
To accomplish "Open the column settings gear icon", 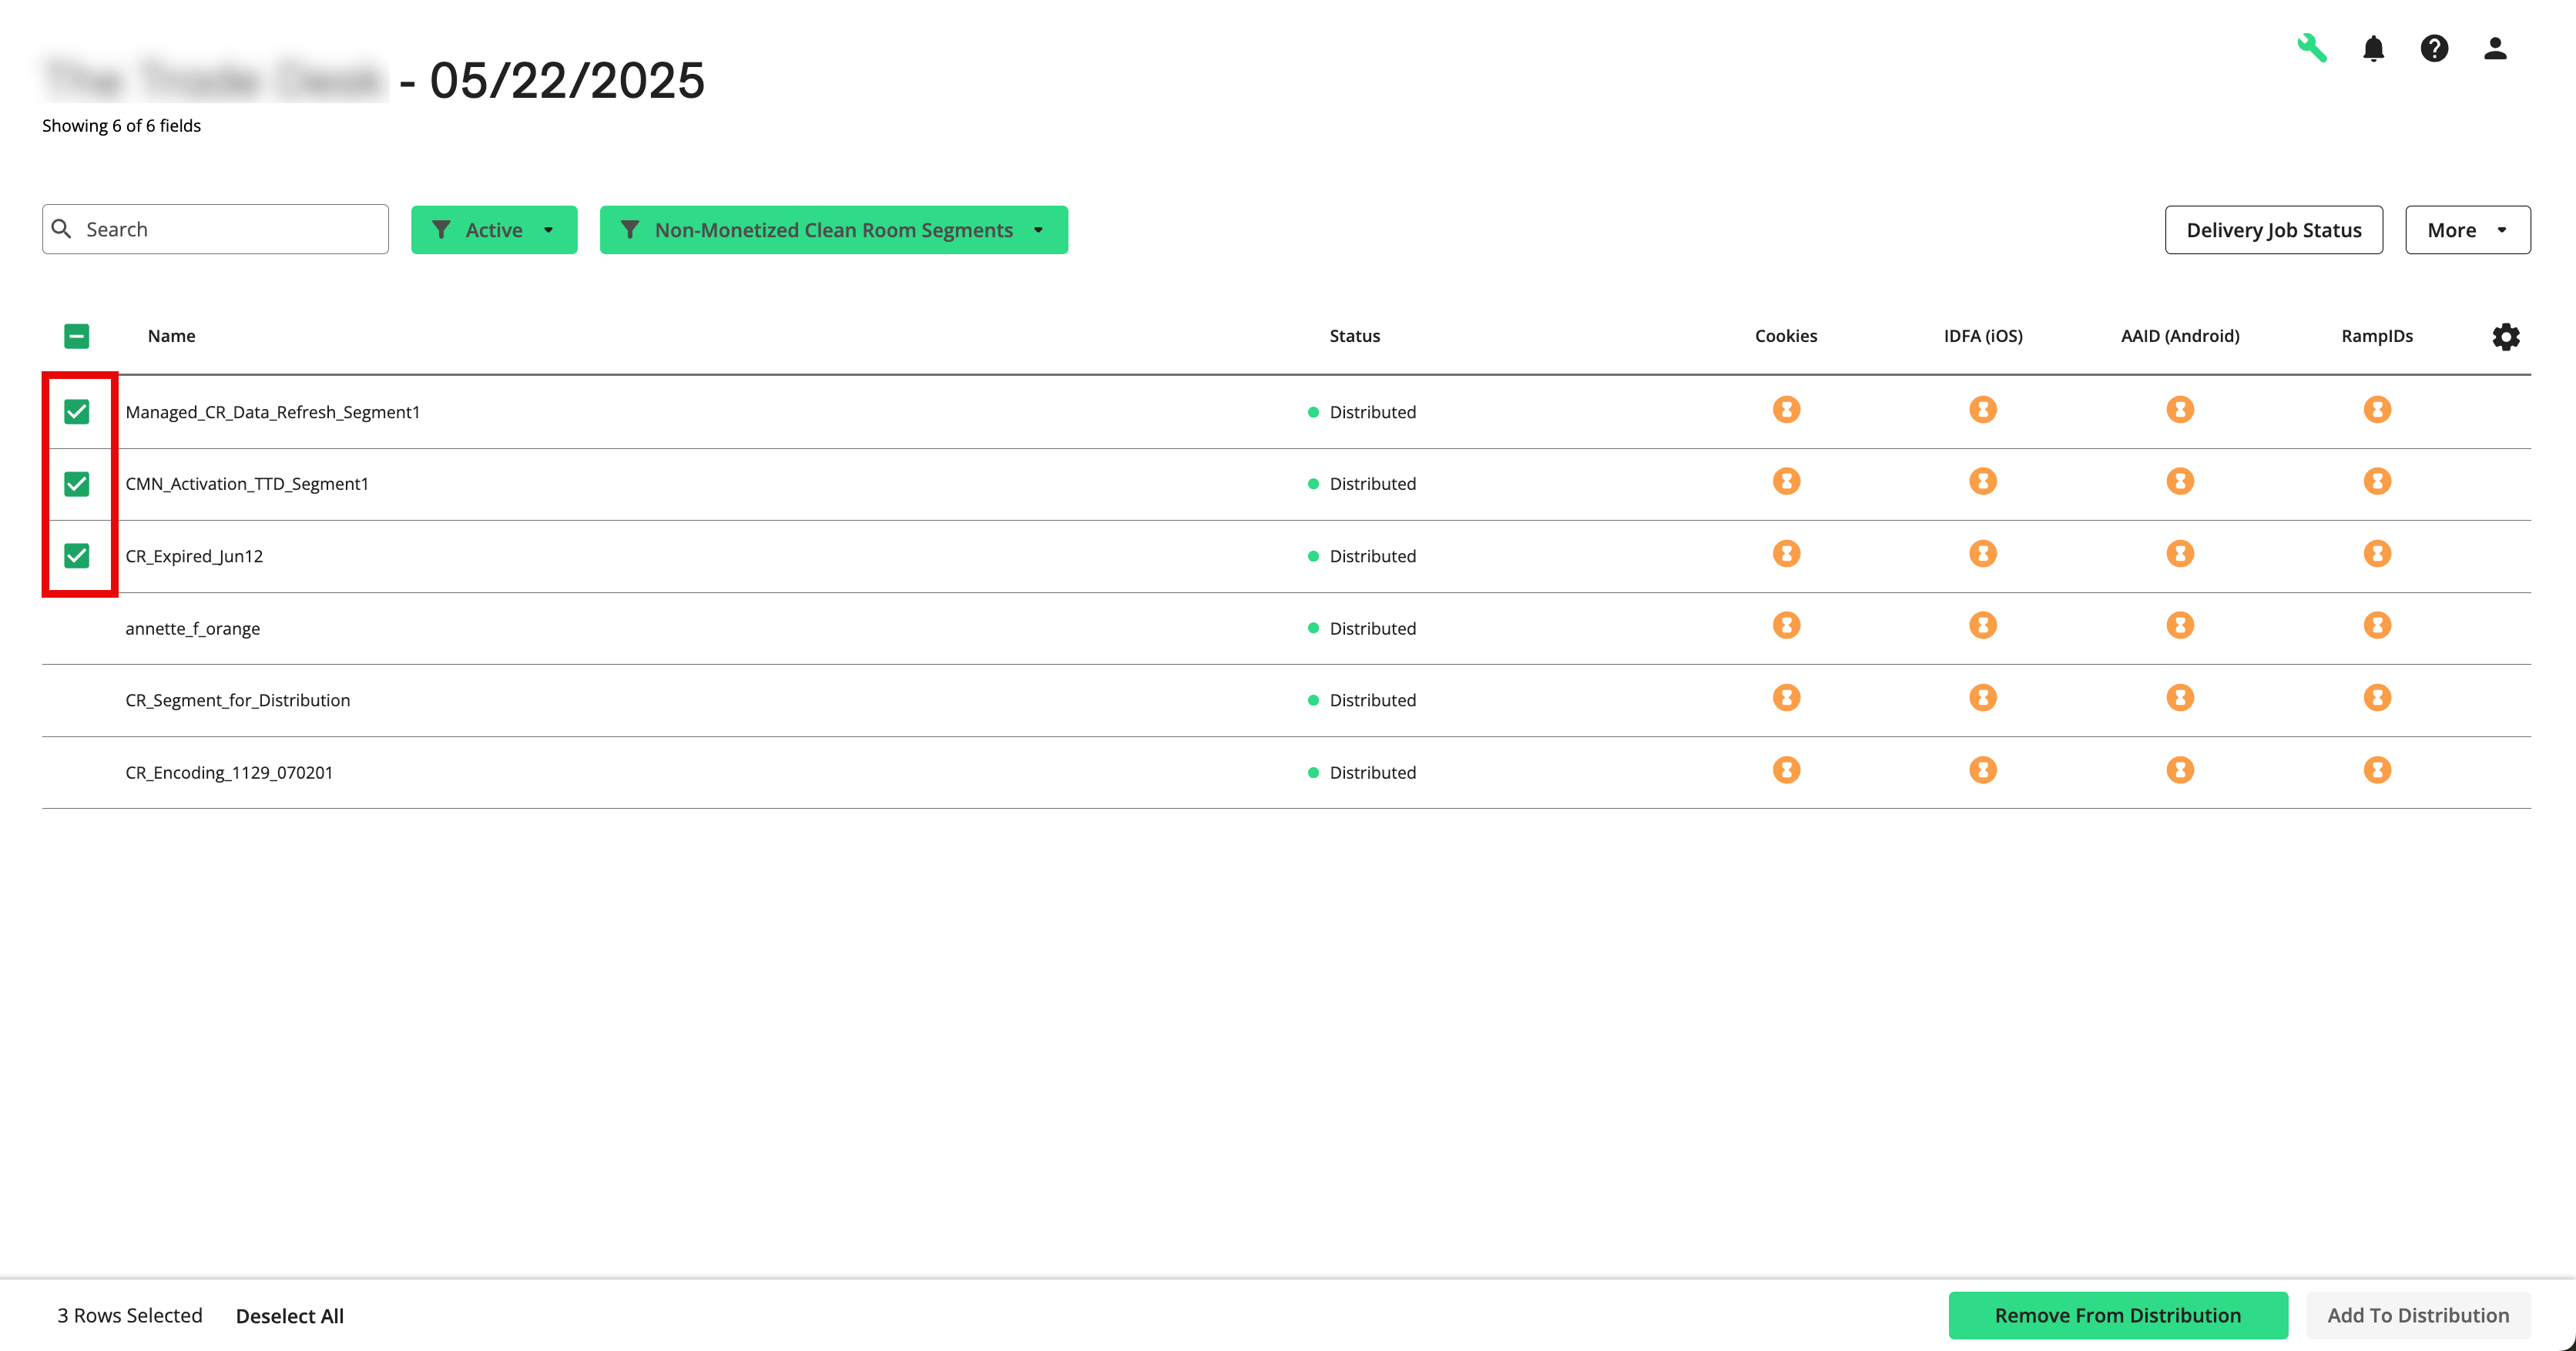I will point(2506,337).
